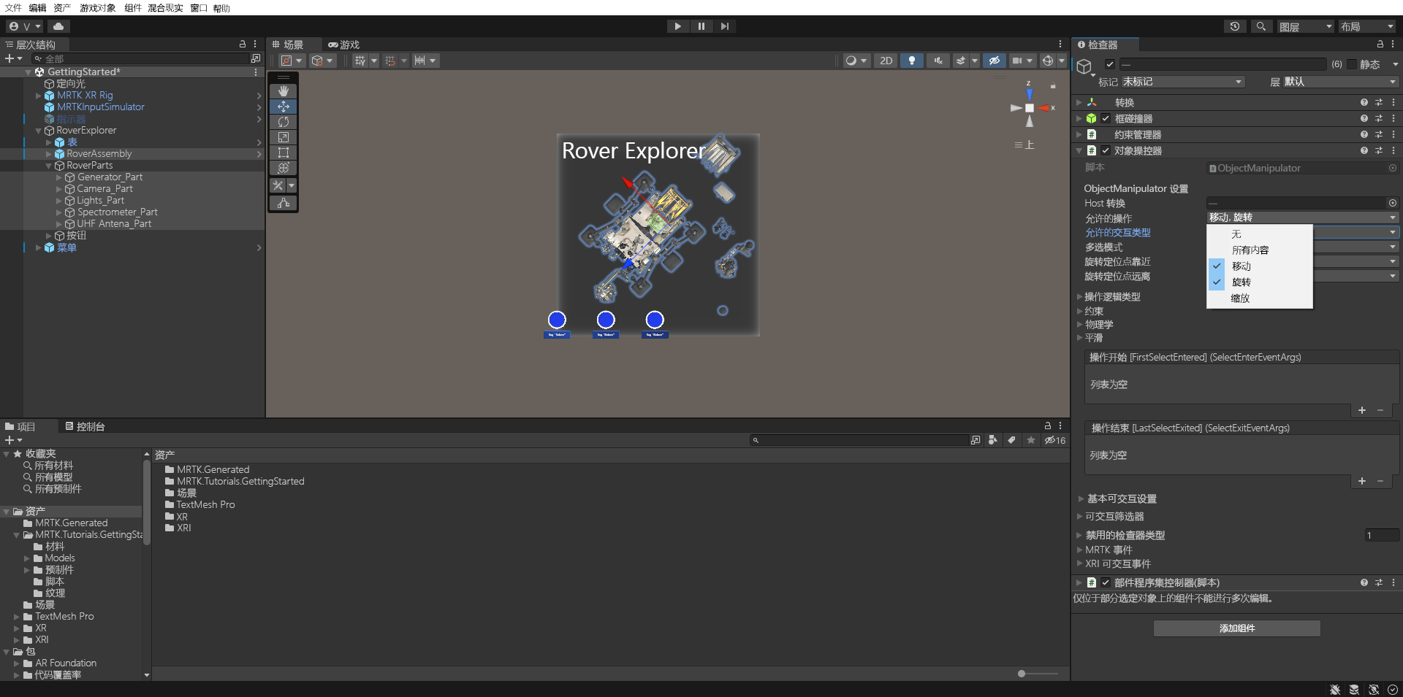Unmute scene audio
Viewport: 1403px width, 697px height.
(x=938, y=61)
